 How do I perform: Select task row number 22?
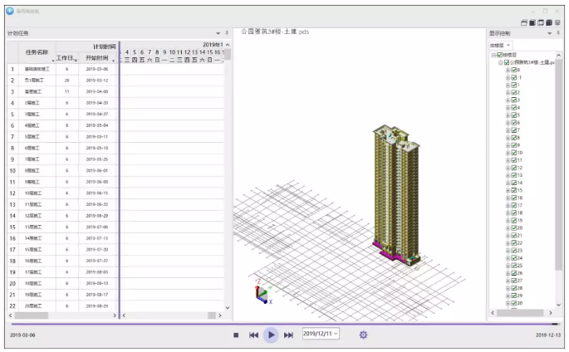click(x=12, y=306)
